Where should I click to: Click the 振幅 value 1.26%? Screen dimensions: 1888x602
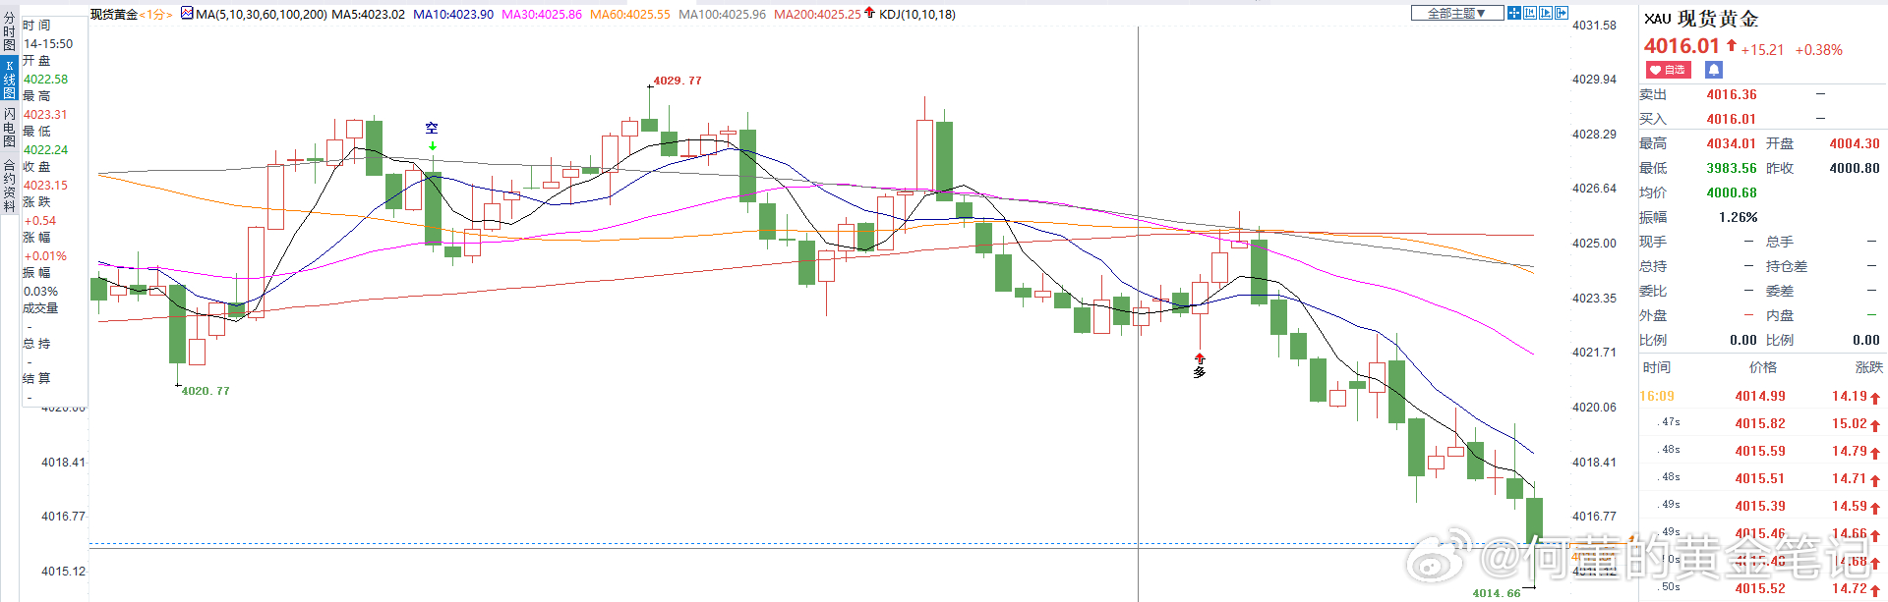1739,217
